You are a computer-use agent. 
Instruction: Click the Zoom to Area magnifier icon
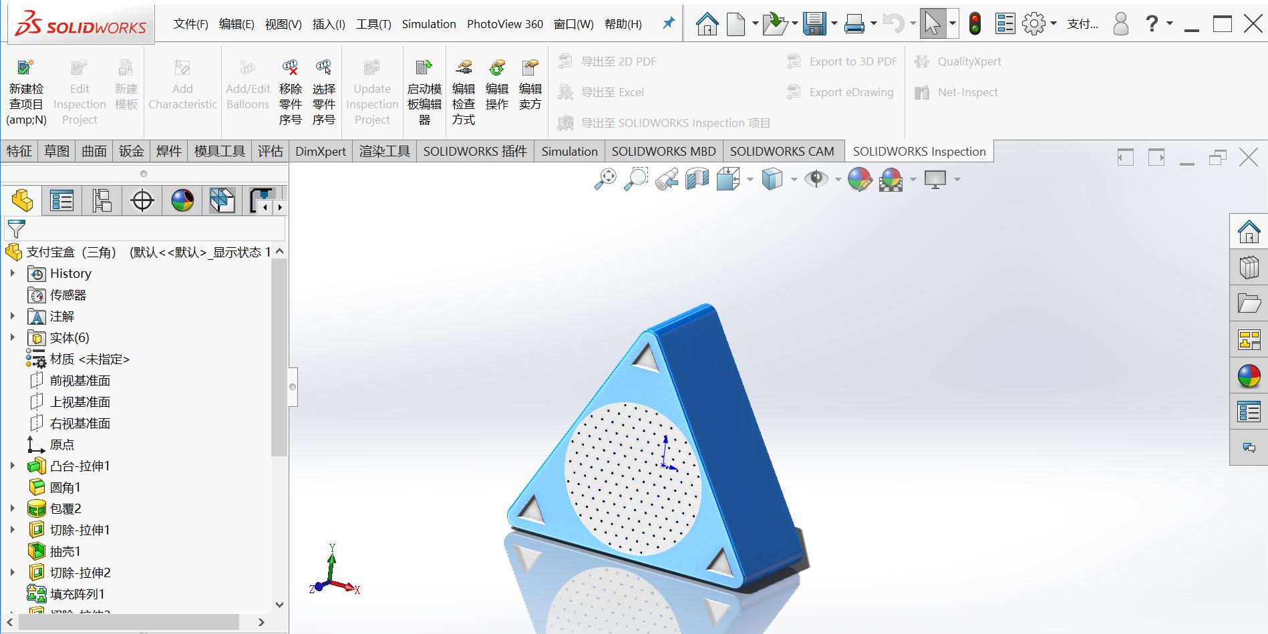pyautogui.click(x=635, y=179)
